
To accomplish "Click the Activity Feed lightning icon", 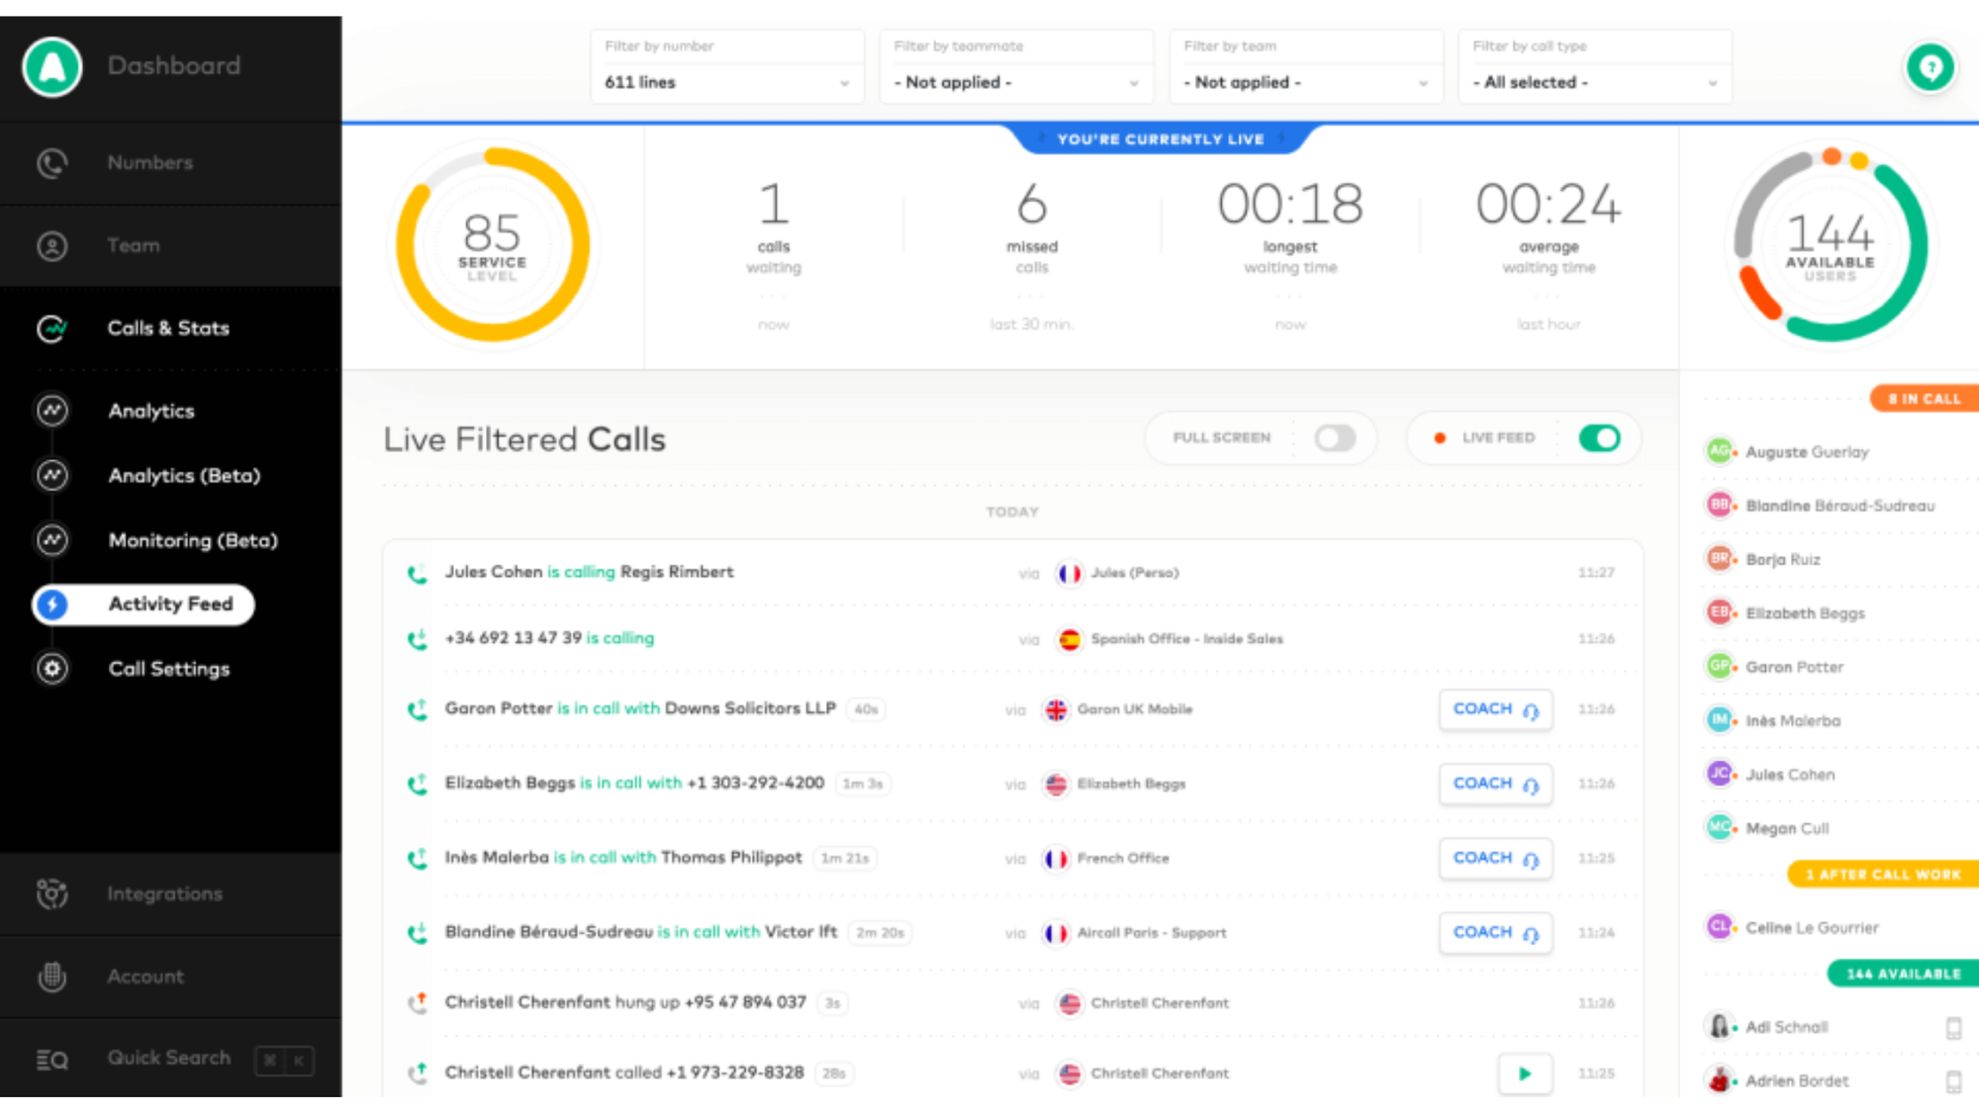I will [52, 604].
